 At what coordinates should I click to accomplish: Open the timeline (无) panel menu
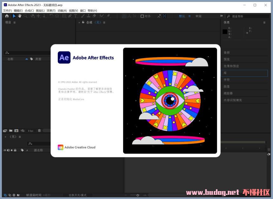20,137
